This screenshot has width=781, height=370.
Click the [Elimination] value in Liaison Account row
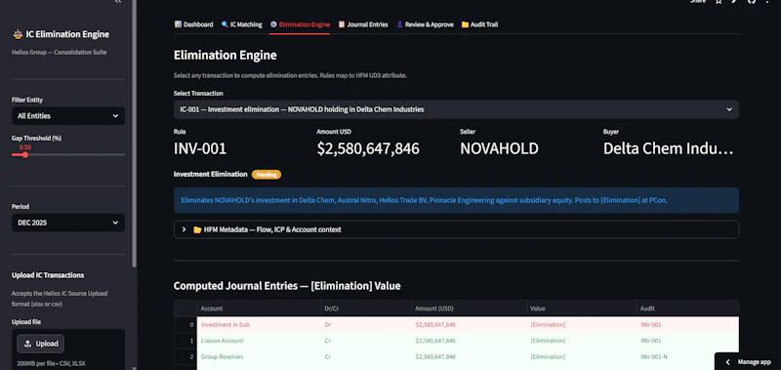[581, 341]
